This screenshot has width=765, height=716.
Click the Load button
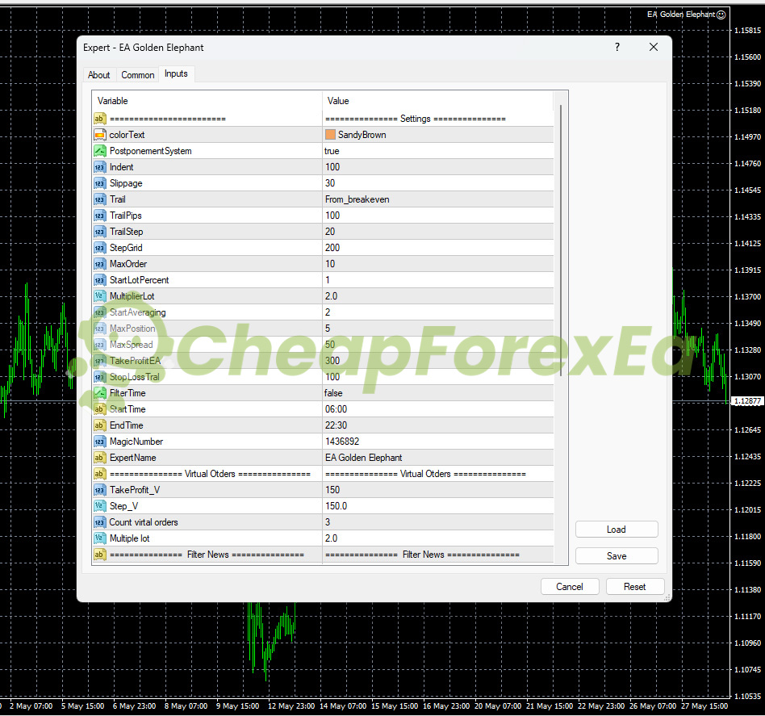(617, 529)
